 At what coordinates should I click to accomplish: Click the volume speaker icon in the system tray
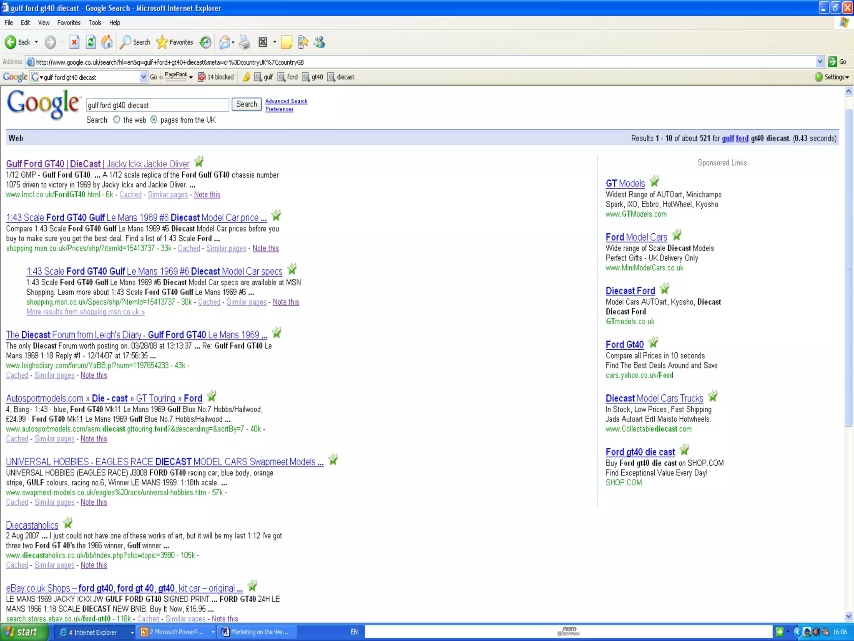click(x=816, y=632)
